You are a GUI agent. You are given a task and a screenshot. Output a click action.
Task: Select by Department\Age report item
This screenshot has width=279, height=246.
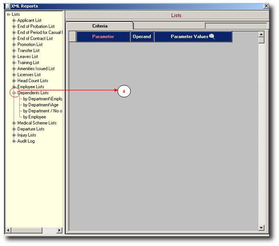(41, 105)
